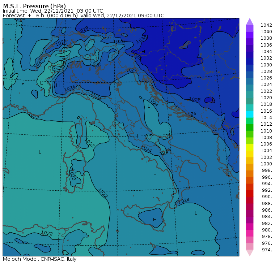Viewport: 275px width, 264px height.
Task: Click the "Moloch Model, CNR-ISAC, Italy" footer text
Action: [x=40, y=259]
